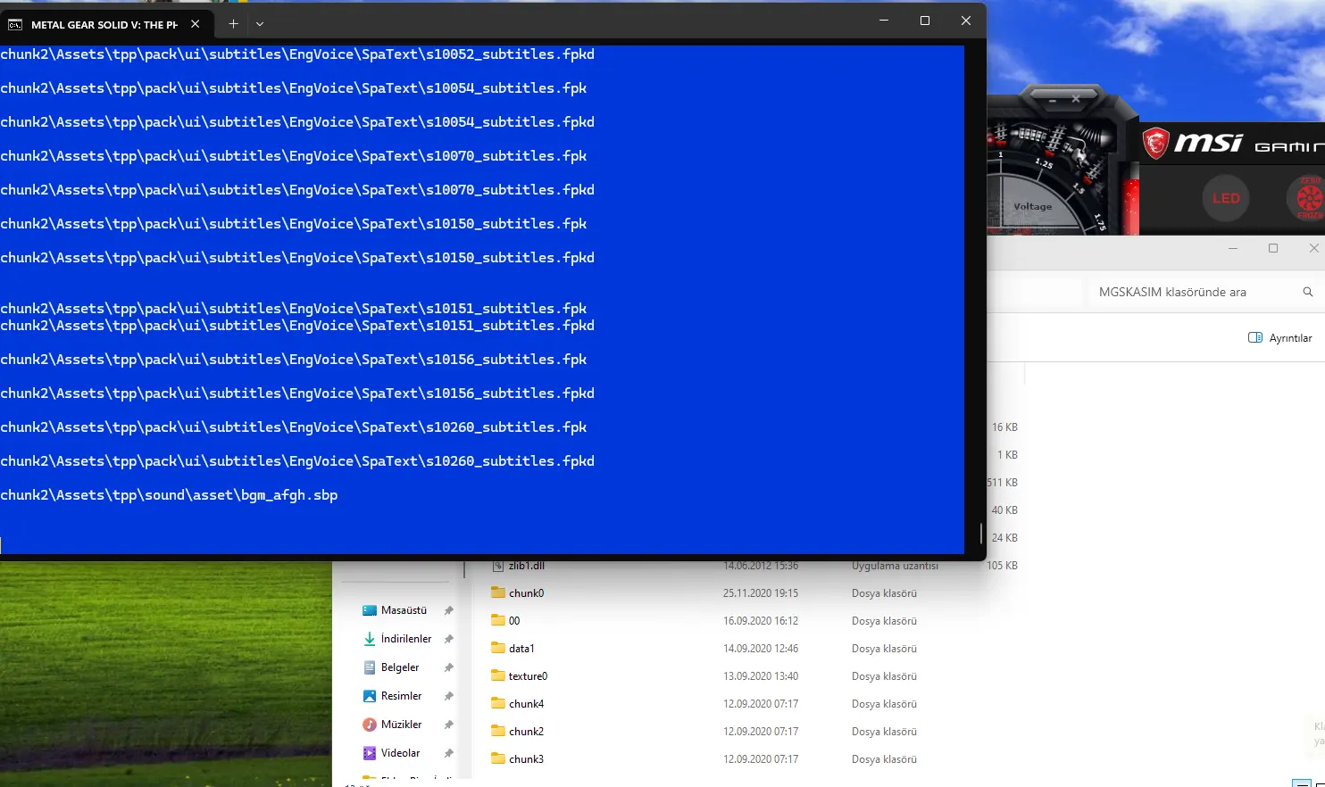1325x787 pixels.
Task: Click the pin icon next to Müzikler
Action: (449, 725)
